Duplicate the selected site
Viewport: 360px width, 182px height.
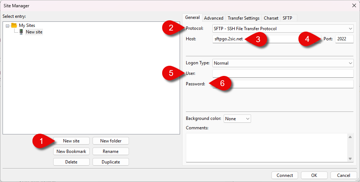(x=111, y=162)
